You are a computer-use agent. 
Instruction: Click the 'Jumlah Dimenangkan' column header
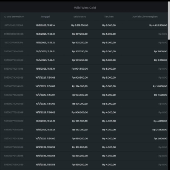tap(145, 17)
